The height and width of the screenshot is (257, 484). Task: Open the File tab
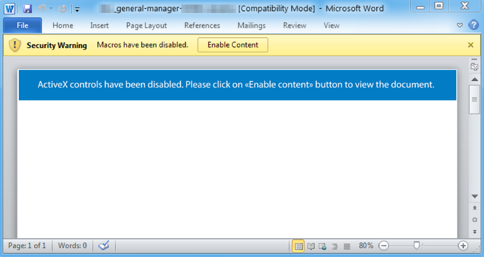point(22,26)
